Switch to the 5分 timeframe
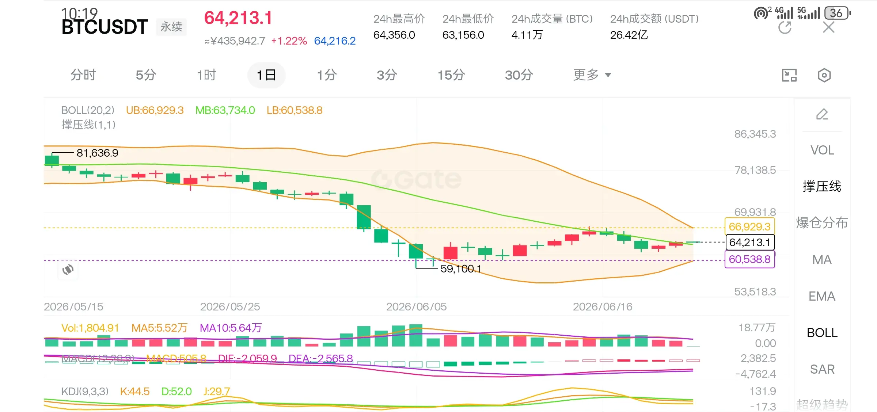877x412 pixels. pyautogui.click(x=146, y=75)
